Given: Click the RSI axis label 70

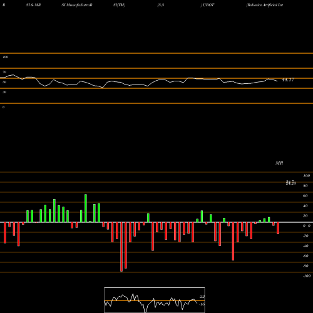Looking at the screenshot, I should 4,72.
